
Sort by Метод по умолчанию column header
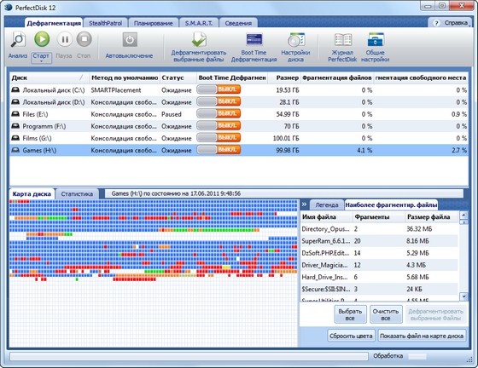[125, 78]
